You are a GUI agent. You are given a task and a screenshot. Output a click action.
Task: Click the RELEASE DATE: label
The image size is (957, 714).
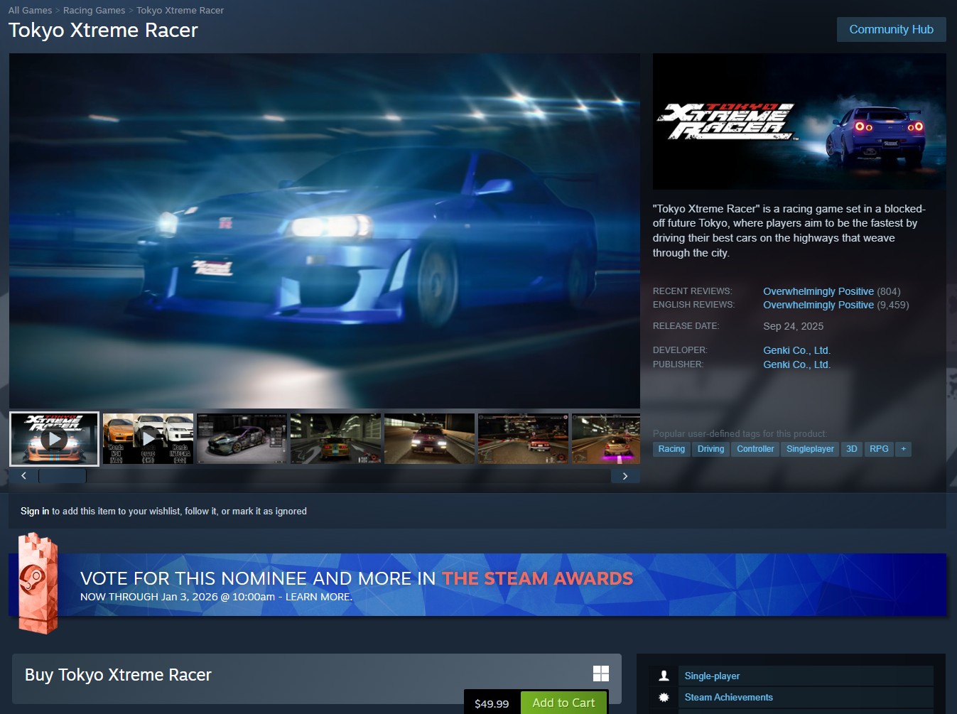[686, 326]
